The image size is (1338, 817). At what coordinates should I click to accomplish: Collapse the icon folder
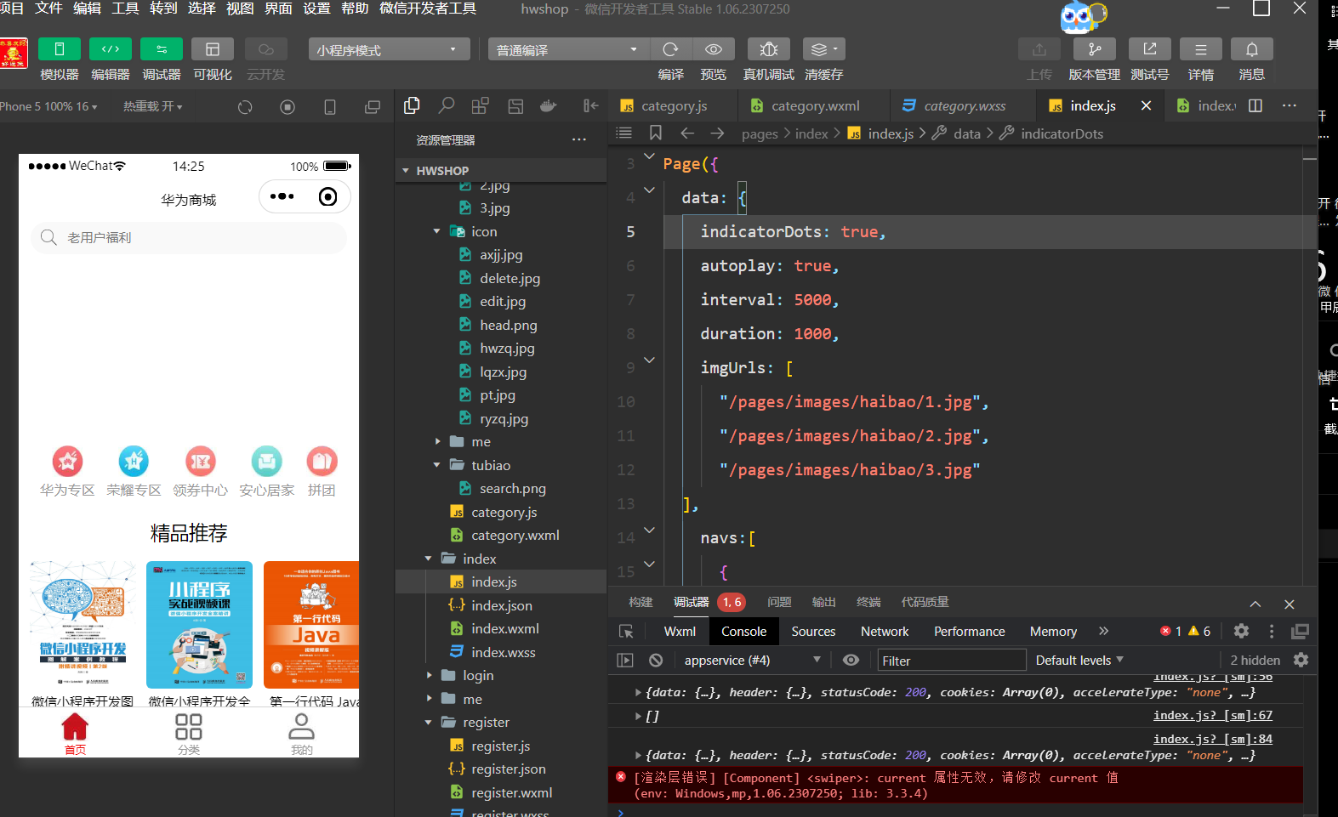437,231
